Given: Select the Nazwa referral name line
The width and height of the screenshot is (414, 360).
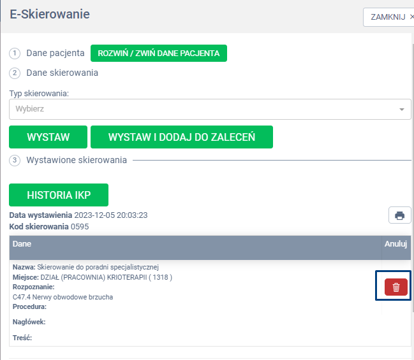Looking at the screenshot, I should (x=85, y=267).
